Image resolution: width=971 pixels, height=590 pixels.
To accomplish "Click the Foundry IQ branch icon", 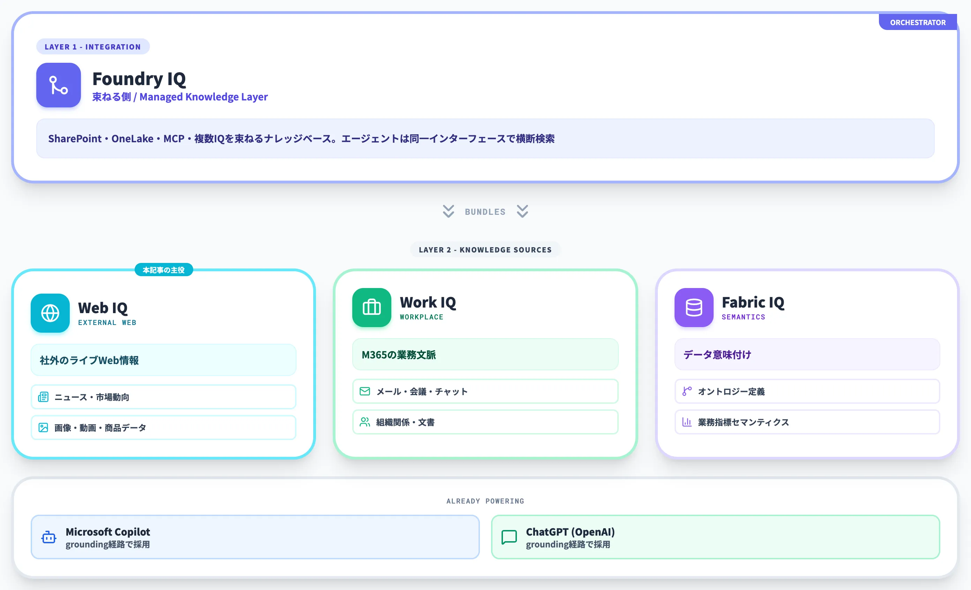I will [x=58, y=85].
